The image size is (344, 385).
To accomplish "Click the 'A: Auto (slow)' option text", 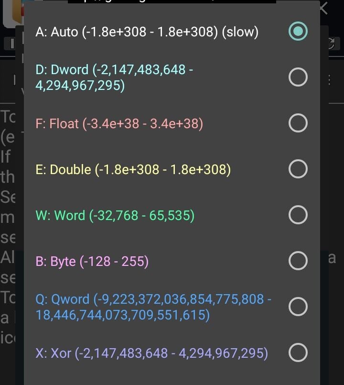I will coord(147,32).
